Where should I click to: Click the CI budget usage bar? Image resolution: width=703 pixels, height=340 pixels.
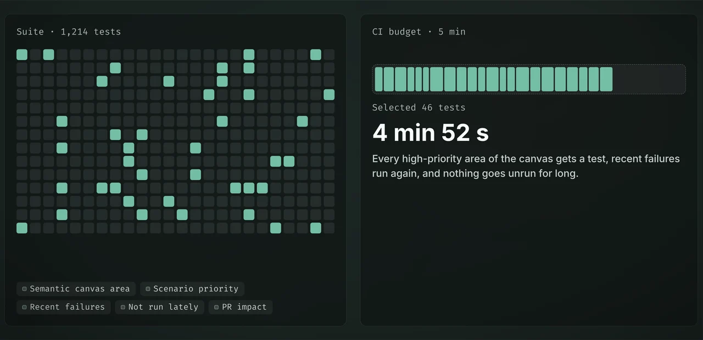(x=529, y=79)
